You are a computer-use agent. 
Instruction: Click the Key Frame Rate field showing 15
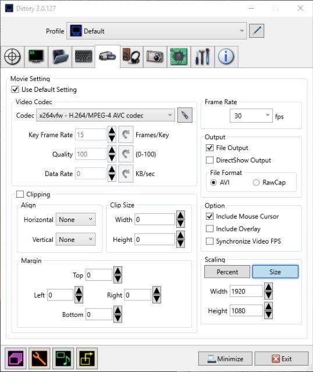[x=91, y=135]
